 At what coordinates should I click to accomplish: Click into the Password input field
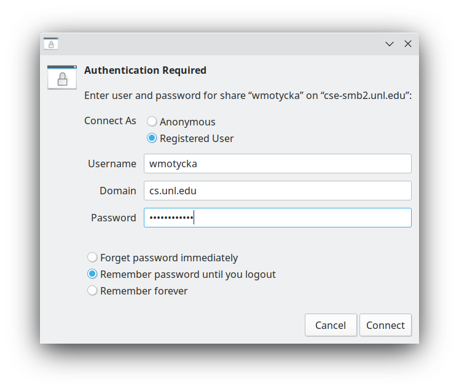[277, 218]
